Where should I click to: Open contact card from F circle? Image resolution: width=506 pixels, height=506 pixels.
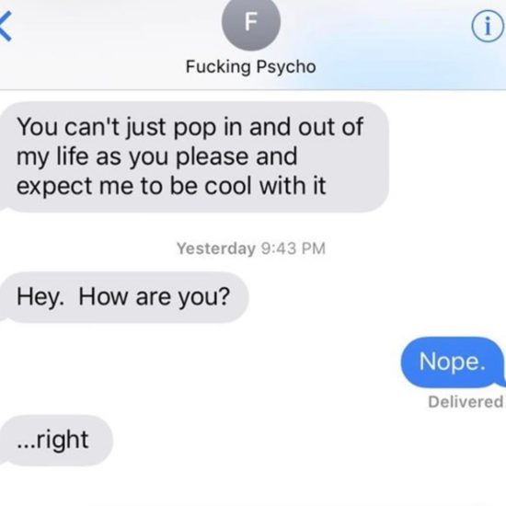click(251, 23)
